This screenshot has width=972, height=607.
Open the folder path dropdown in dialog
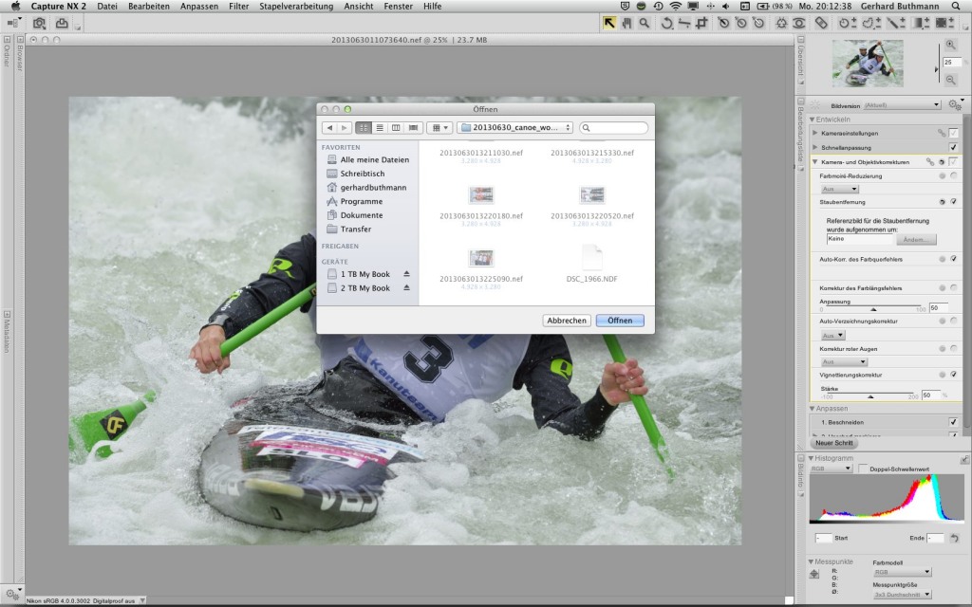(x=514, y=128)
